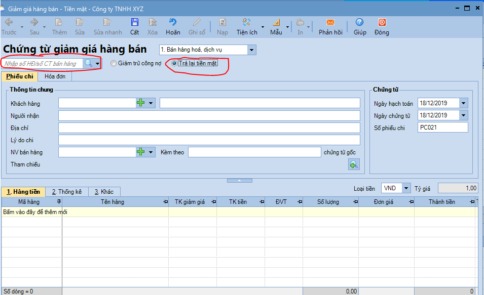Open the Bán hàng hoá, dịch vụ dropdown
This screenshot has height=295, width=484.
coord(251,50)
